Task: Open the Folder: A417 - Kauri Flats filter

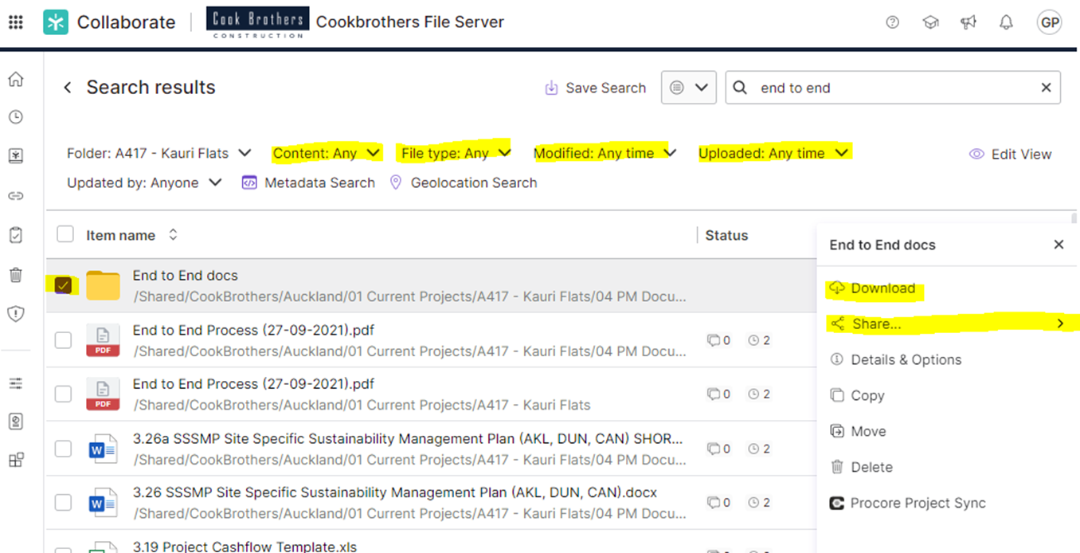Action: 159,153
